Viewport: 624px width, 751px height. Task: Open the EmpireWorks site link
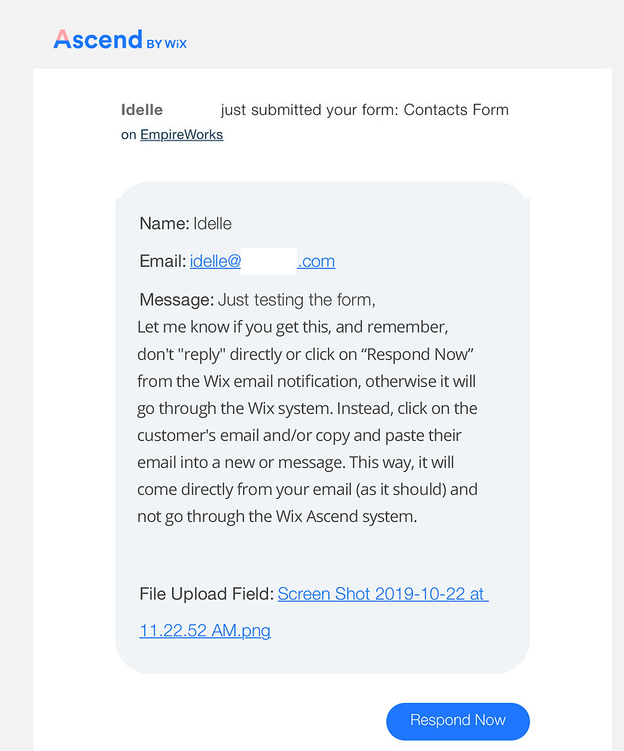coord(182,134)
